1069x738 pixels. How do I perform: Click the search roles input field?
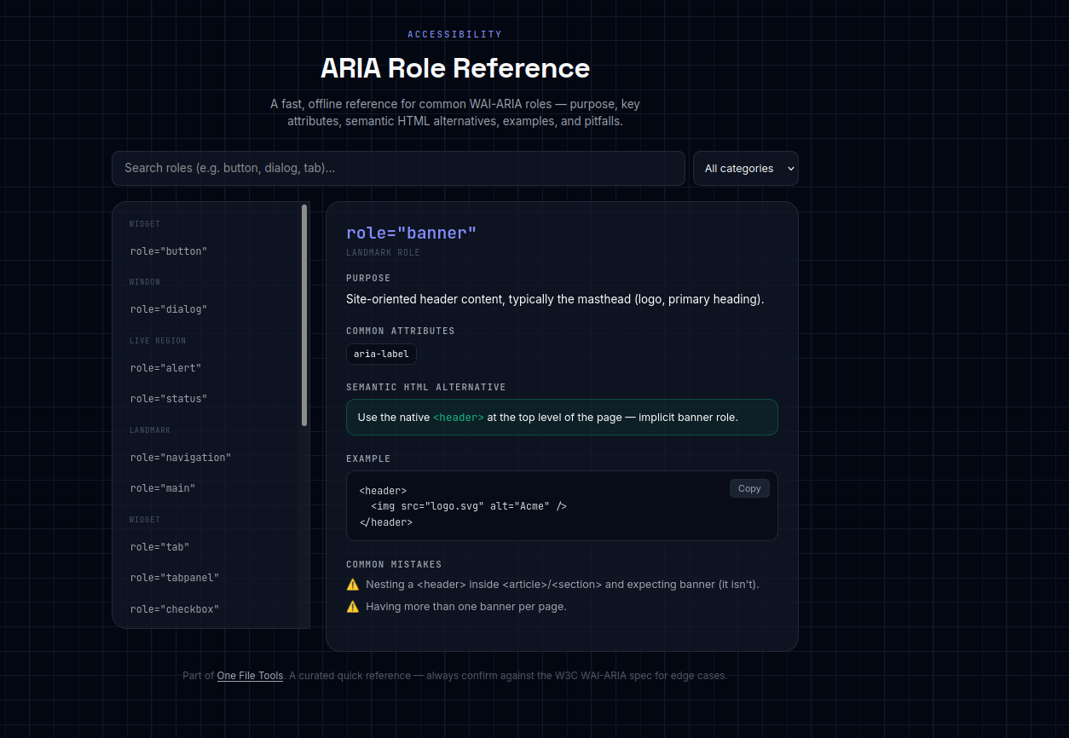point(398,168)
